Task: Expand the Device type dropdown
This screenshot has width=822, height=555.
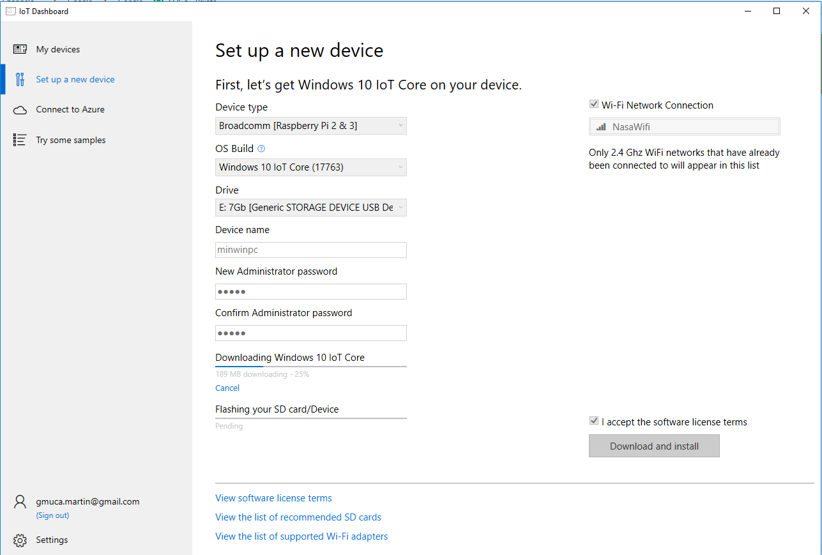Action: click(x=311, y=126)
